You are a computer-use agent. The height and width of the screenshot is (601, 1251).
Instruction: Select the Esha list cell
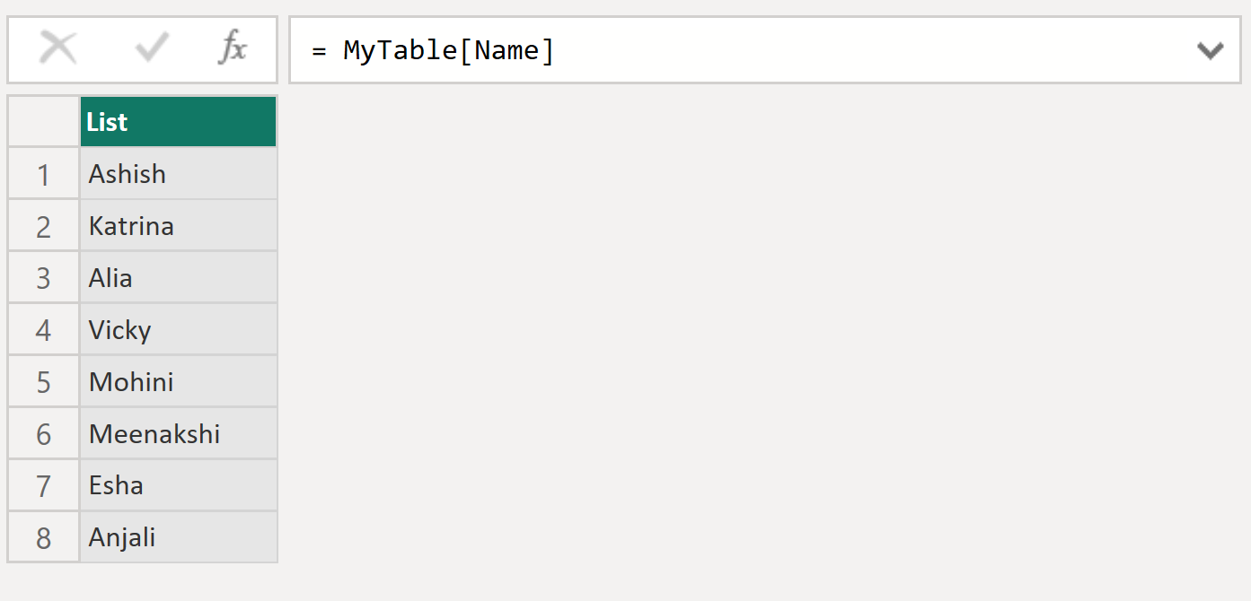pyautogui.click(x=178, y=486)
